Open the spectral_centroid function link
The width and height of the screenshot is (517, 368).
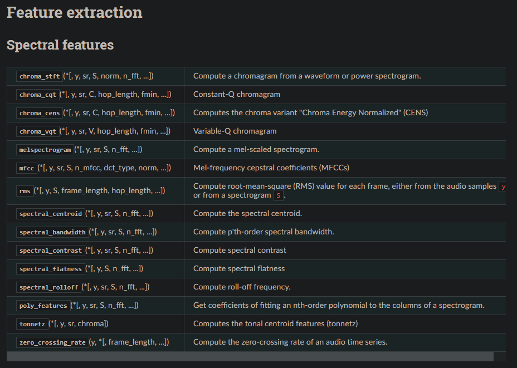(x=51, y=214)
